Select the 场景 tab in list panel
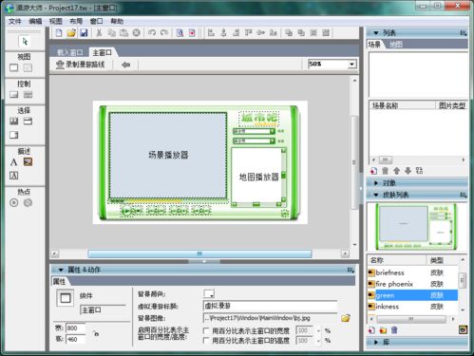Screen dimensions: 474x356 click(x=375, y=45)
